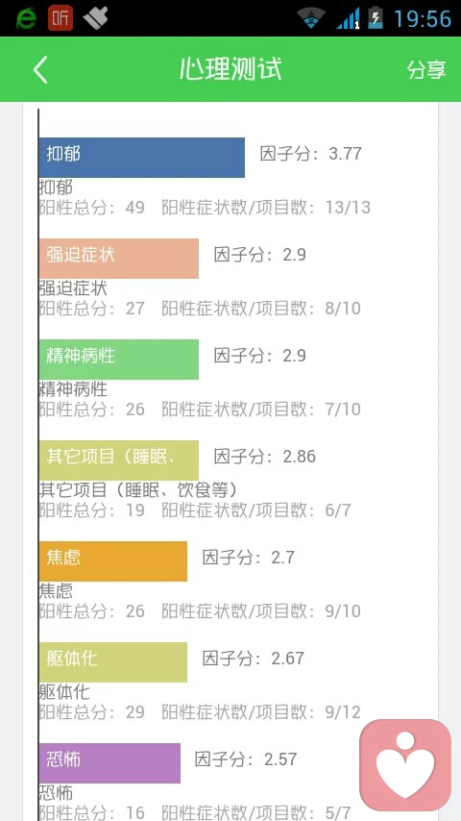Open the green browser icon in status bar
461x821 pixels.
tap(26, 18)
